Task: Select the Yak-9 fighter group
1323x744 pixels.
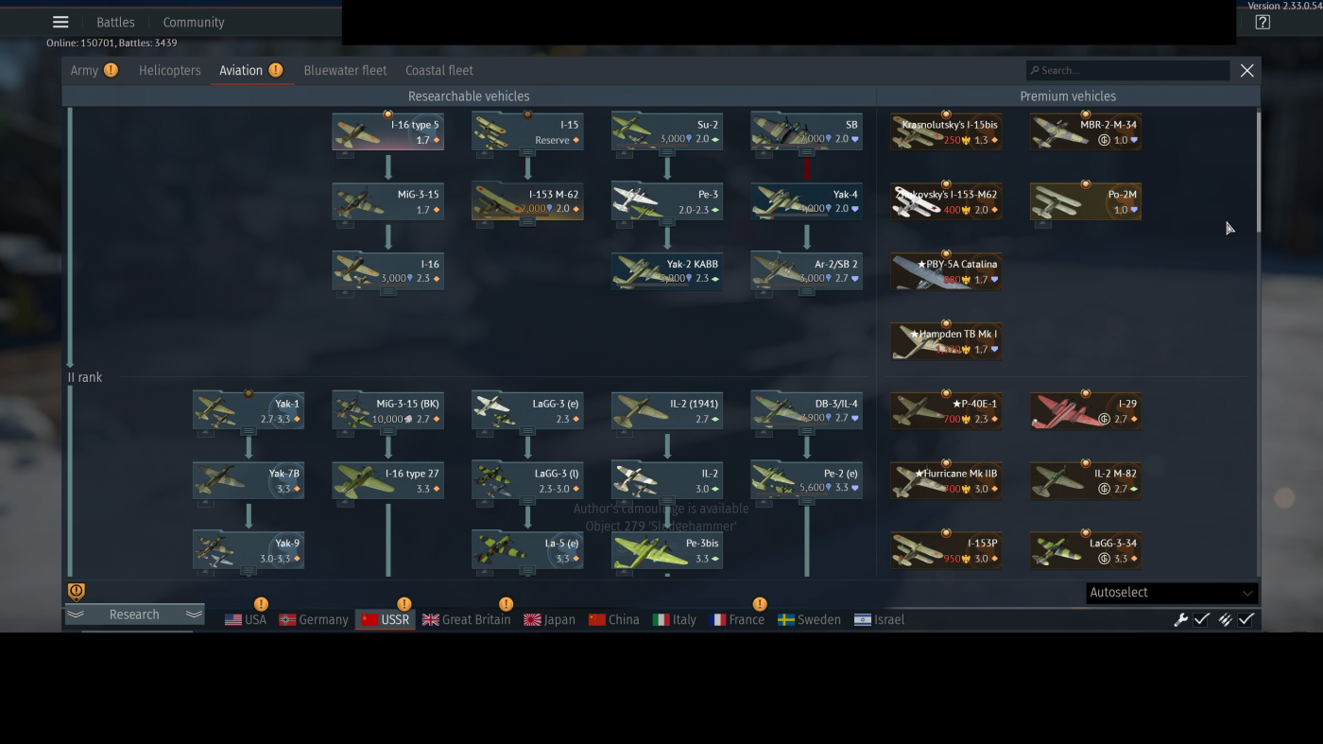Action: 249,551
